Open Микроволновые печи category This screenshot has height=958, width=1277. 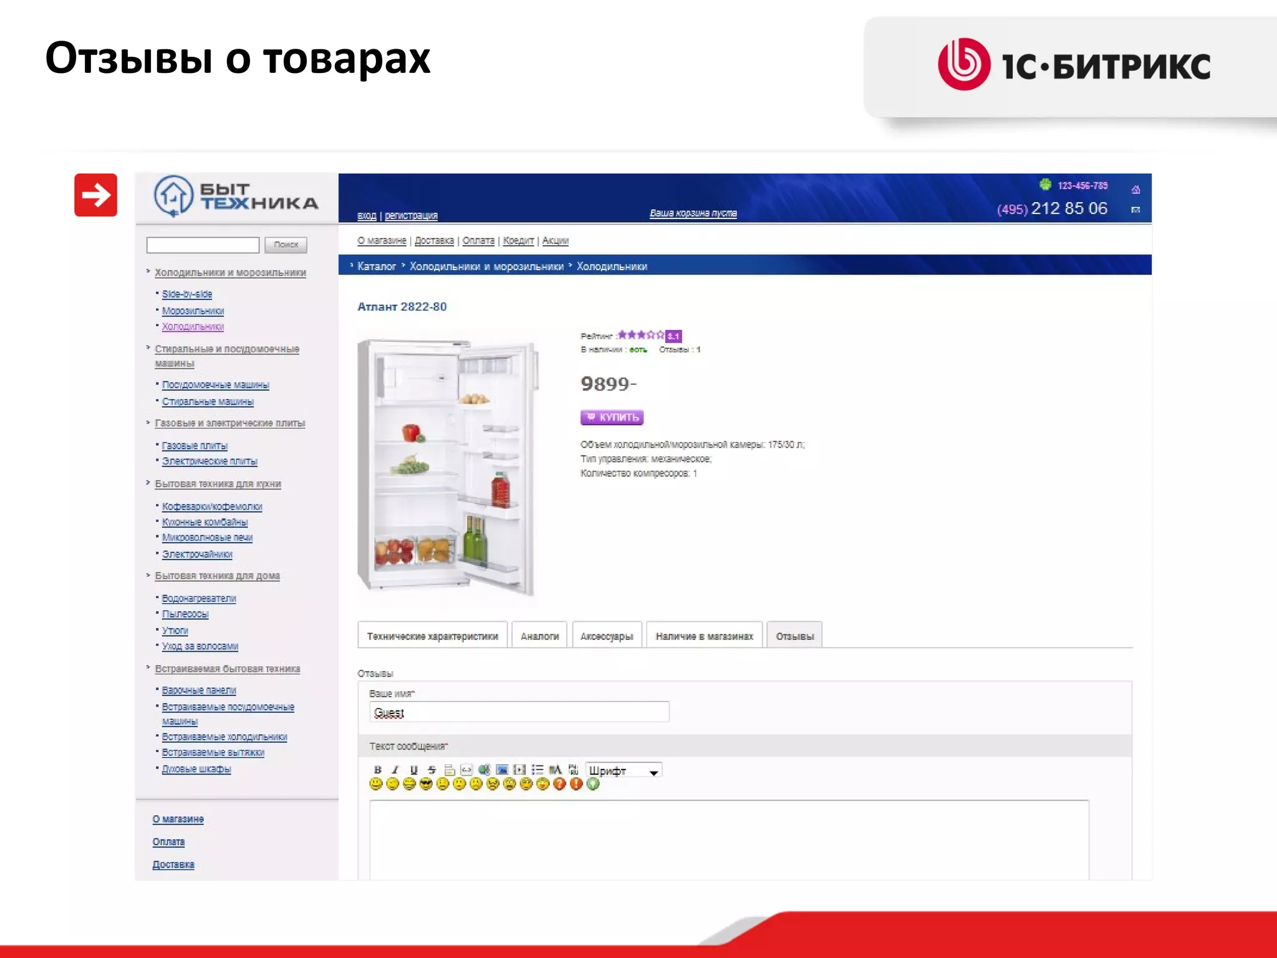point(207,537)
